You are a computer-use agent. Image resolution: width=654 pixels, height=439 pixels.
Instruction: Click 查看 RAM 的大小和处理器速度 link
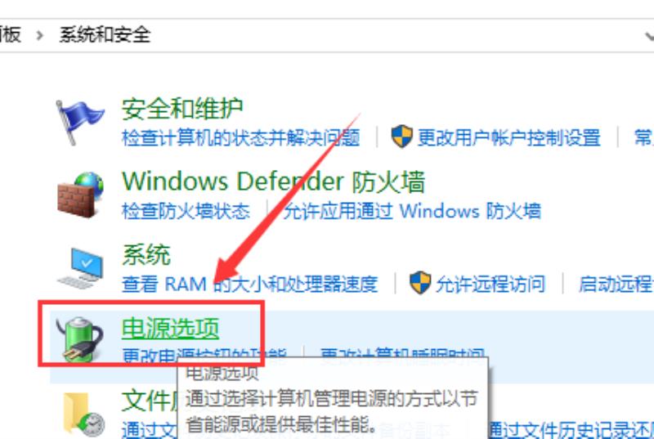[249, 284]
